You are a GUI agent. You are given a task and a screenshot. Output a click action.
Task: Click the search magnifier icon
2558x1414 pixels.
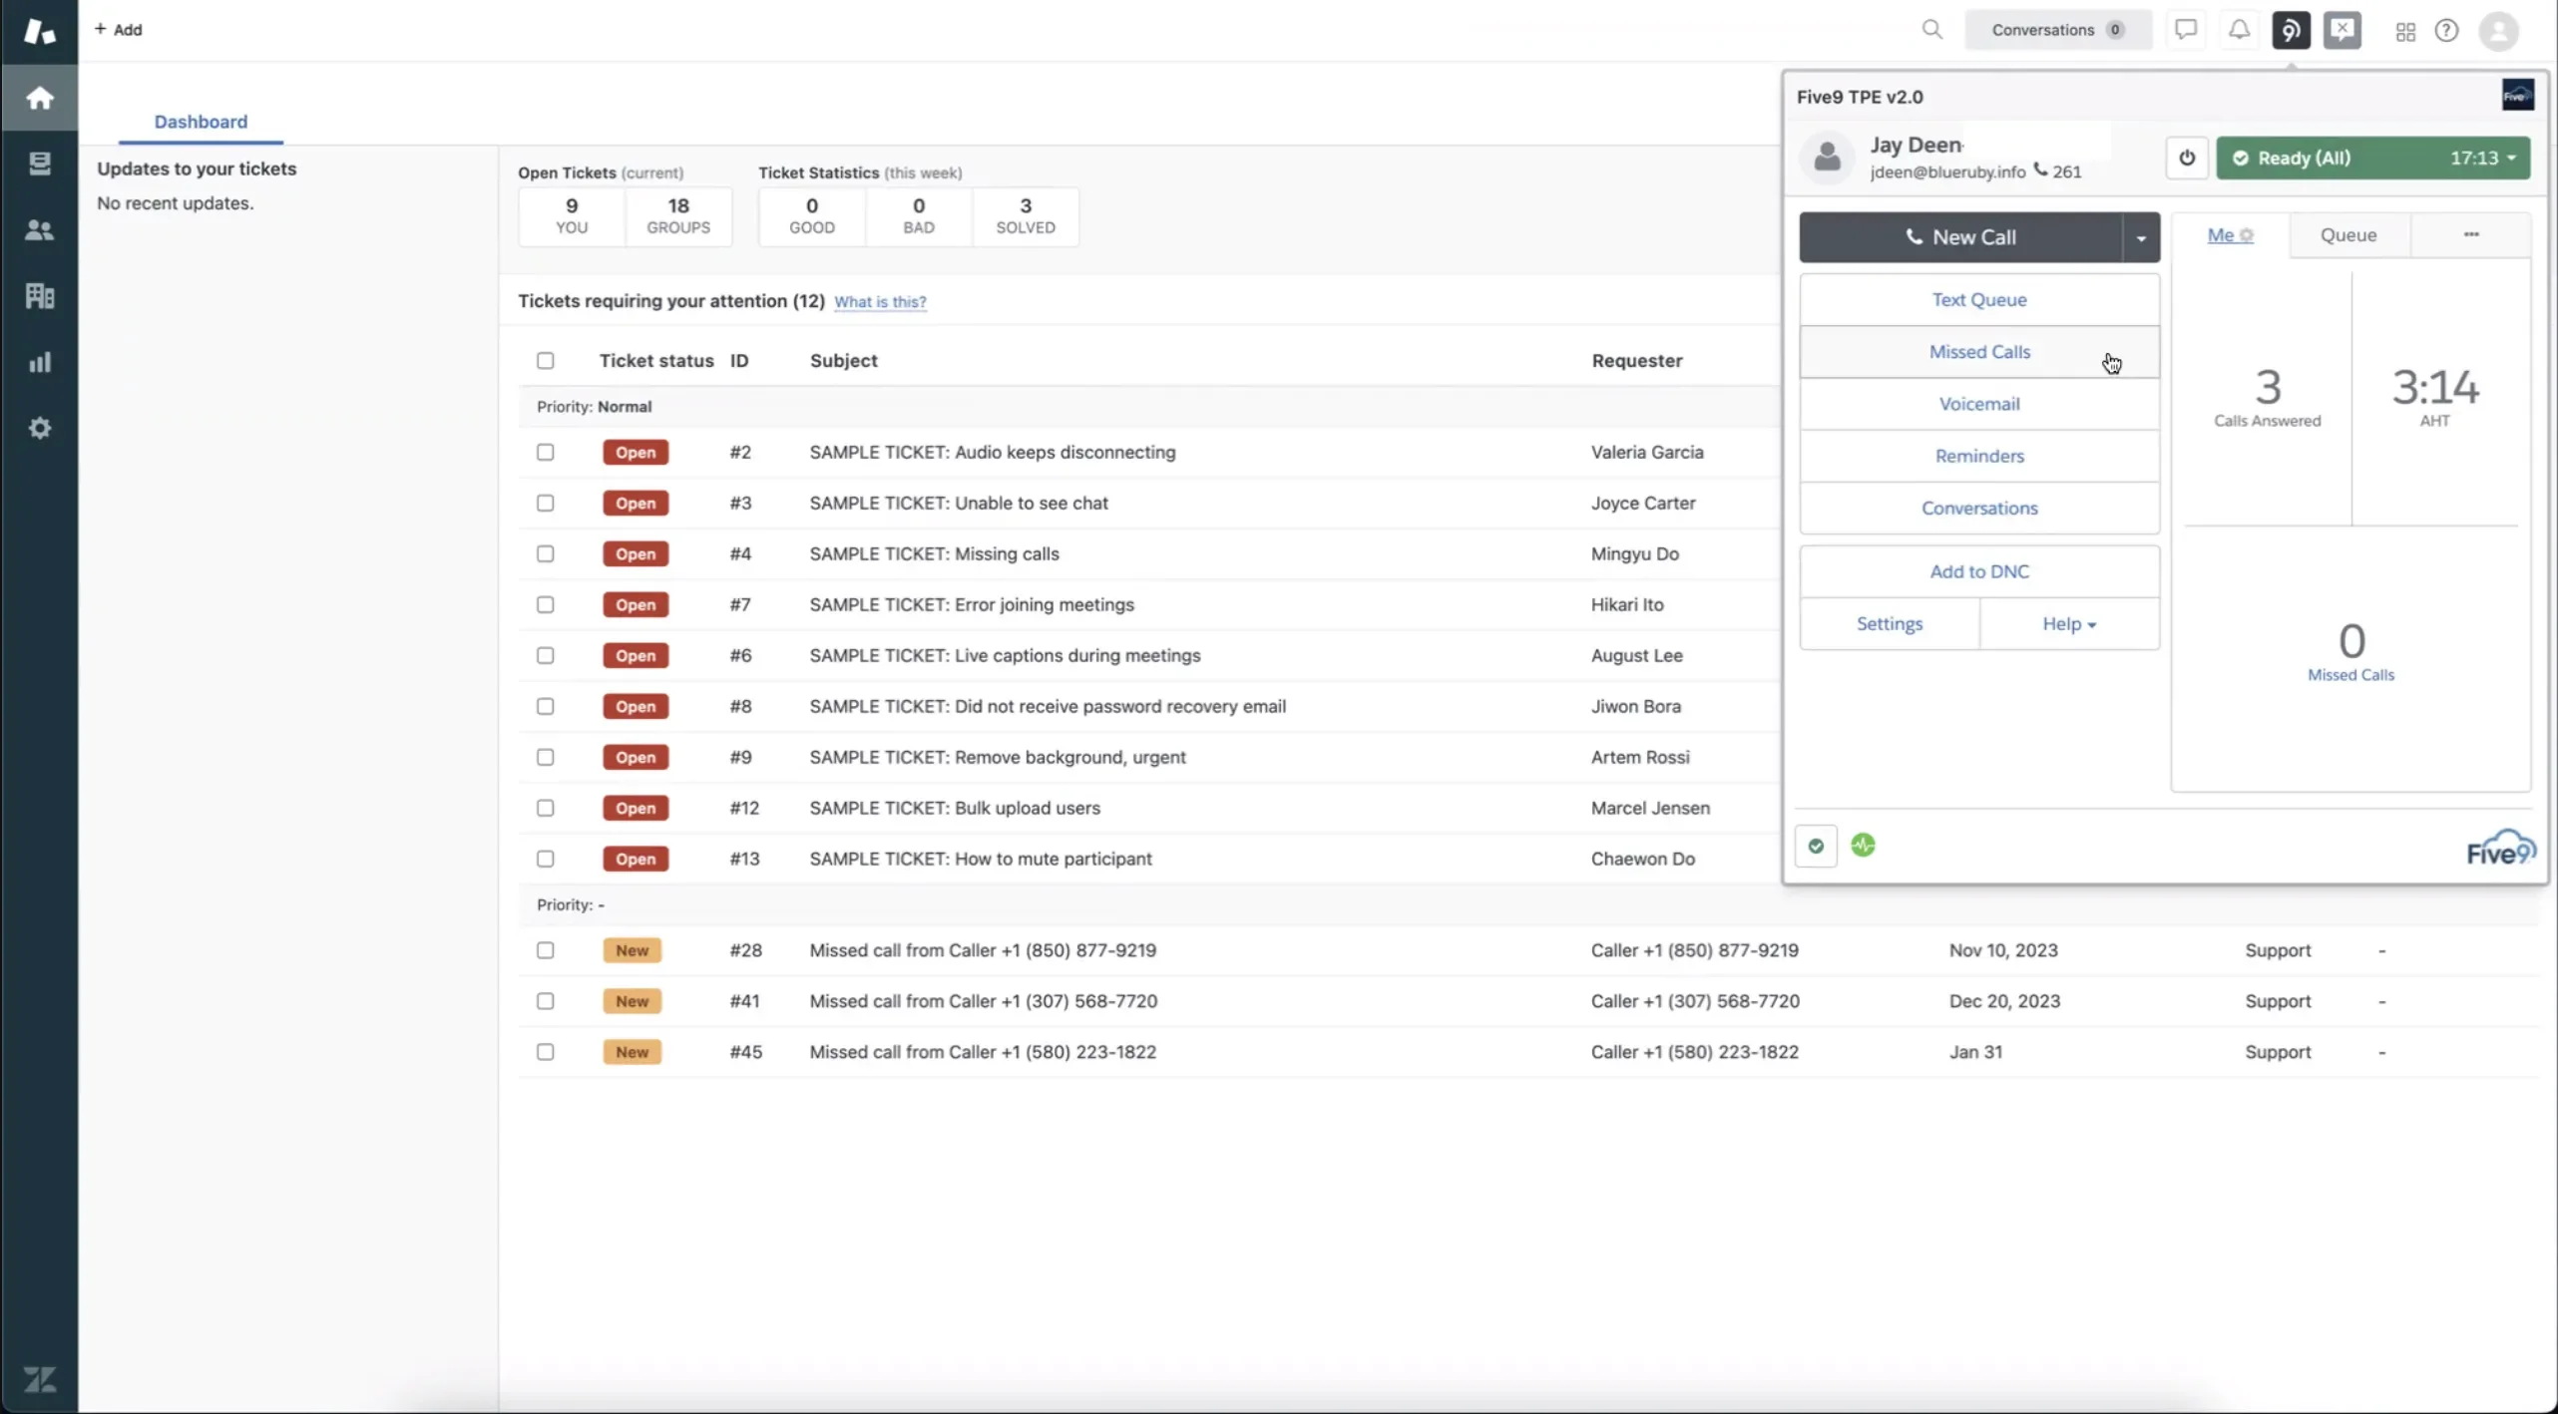click(1931, 30)
